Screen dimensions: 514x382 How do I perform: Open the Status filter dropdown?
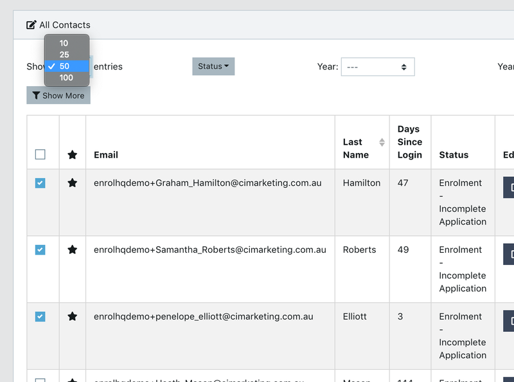click(x=213, y=66)
